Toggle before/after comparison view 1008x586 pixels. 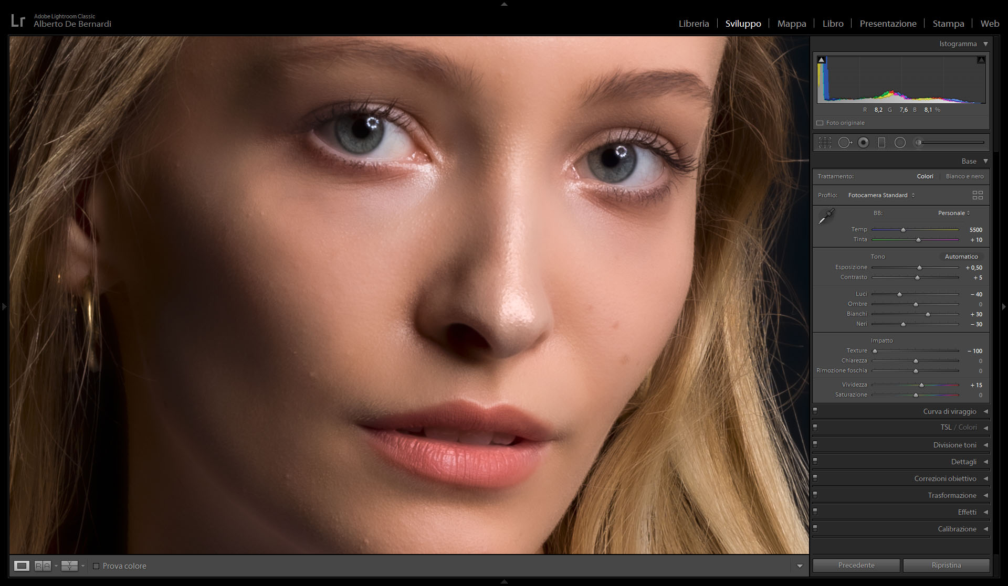(43, 566)
